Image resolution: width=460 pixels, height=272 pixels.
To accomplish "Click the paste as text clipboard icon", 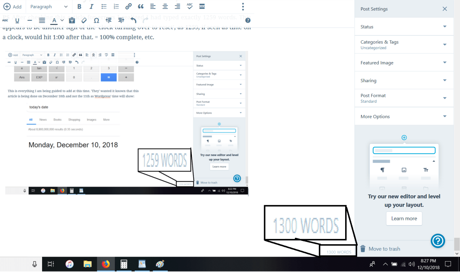I will click(x=72, y=21).
